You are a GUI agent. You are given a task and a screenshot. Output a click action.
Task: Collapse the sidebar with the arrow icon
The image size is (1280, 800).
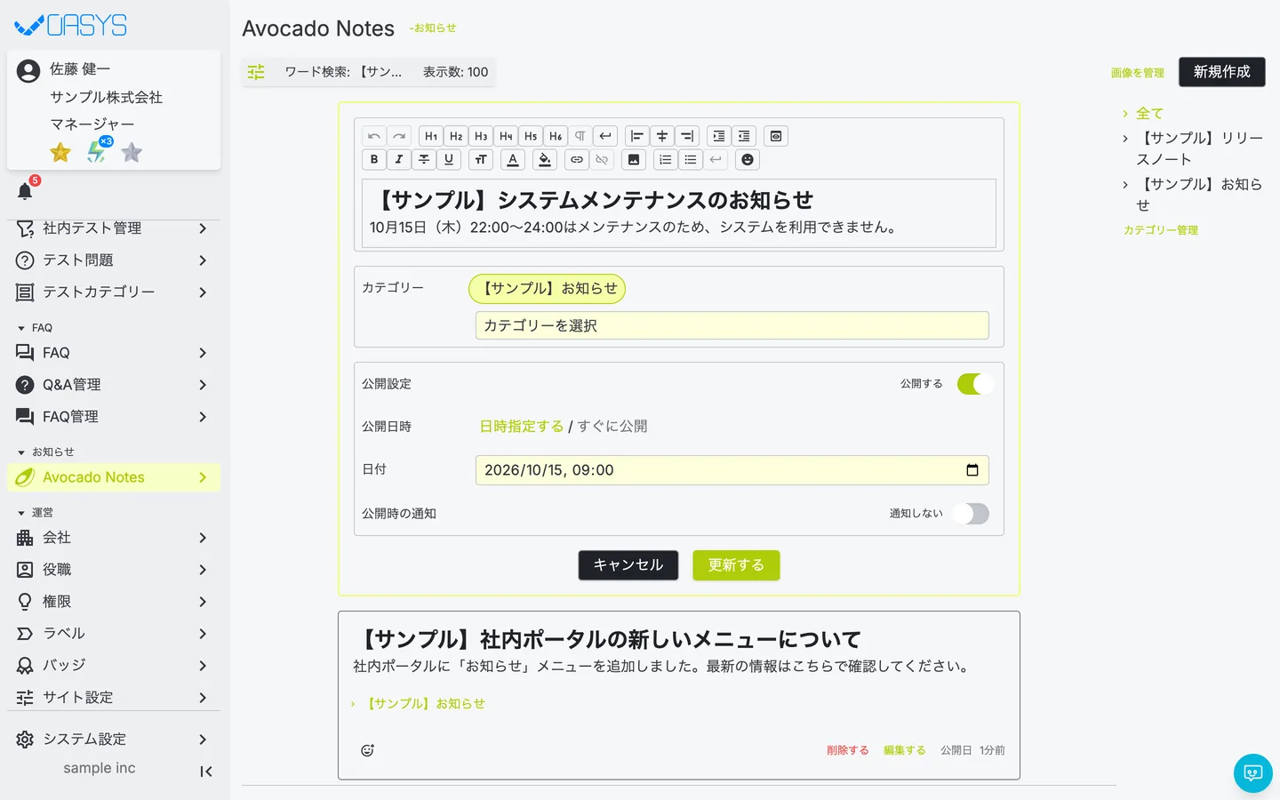pyautogui.click(x=206, y=772)
